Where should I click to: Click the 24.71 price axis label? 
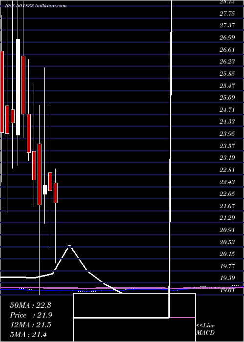click(x=227, y=110)
